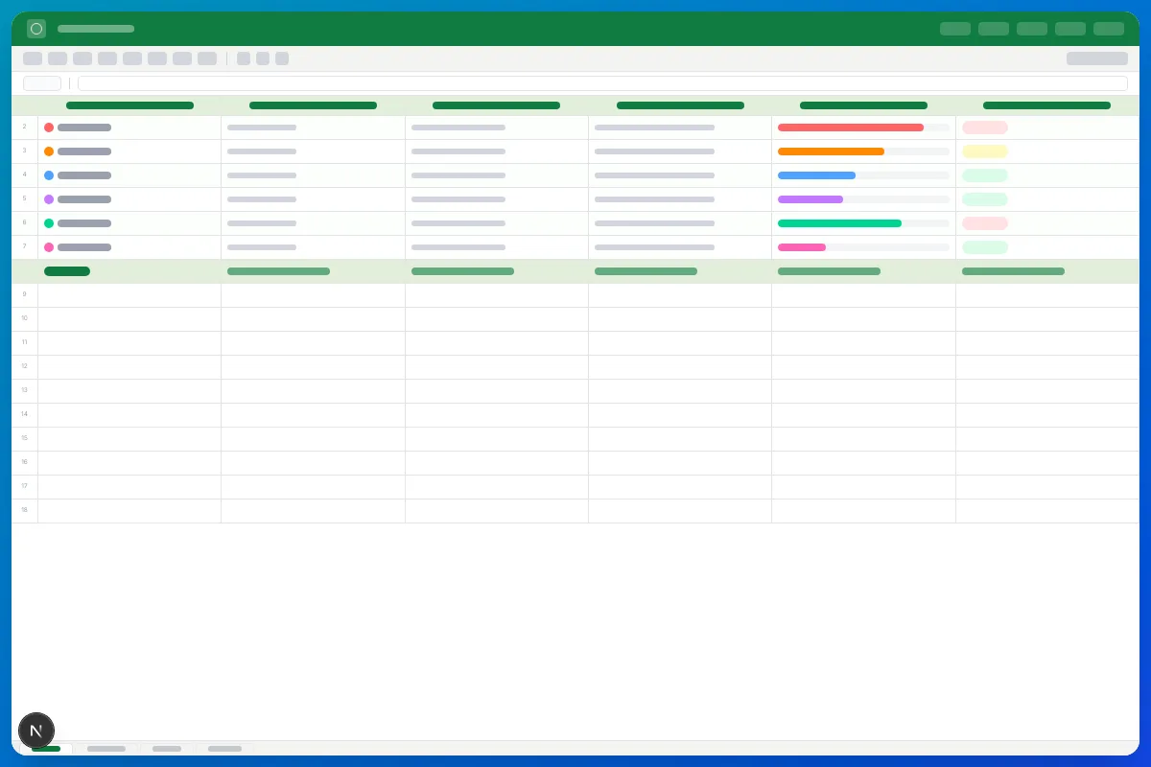Click the green dot above row 7

point(49,223)
